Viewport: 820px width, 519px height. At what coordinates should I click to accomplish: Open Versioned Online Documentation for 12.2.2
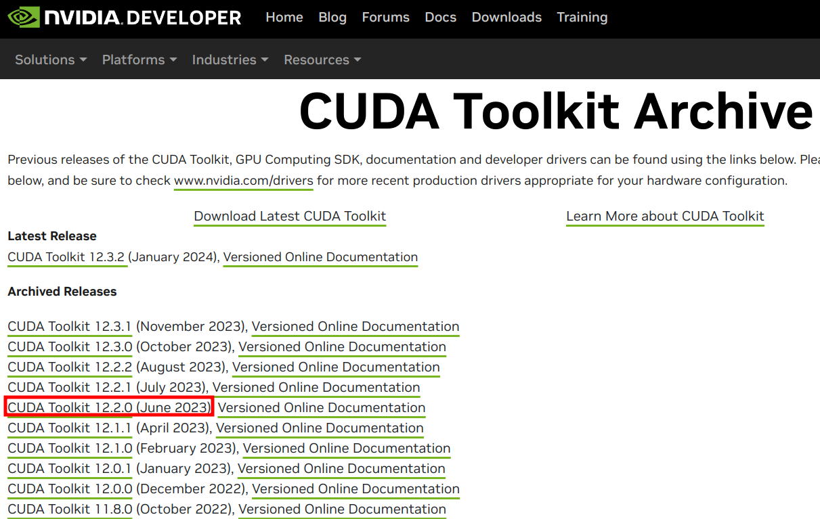336,367
